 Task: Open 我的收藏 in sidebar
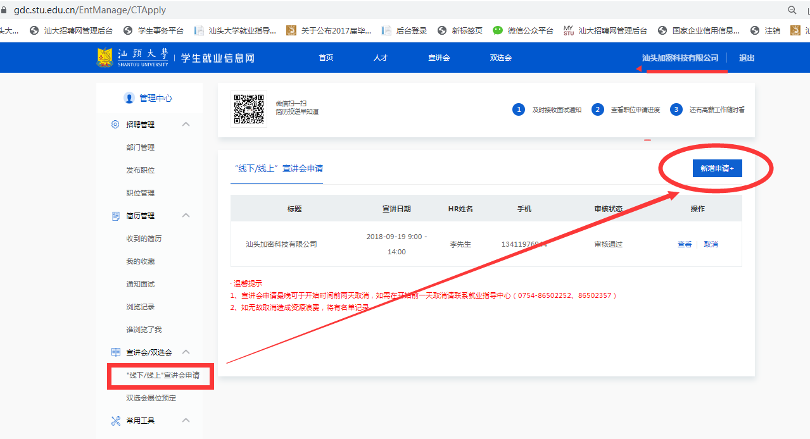pos(141,261)
